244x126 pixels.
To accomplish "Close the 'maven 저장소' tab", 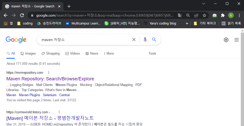I will pos(59,6).
